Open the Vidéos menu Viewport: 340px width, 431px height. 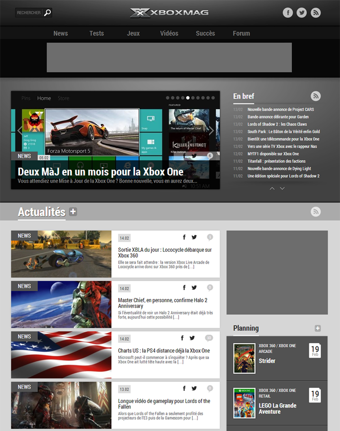[170, 33]
